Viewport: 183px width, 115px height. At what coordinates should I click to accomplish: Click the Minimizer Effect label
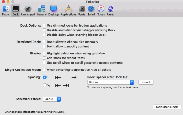coord(29,99)
